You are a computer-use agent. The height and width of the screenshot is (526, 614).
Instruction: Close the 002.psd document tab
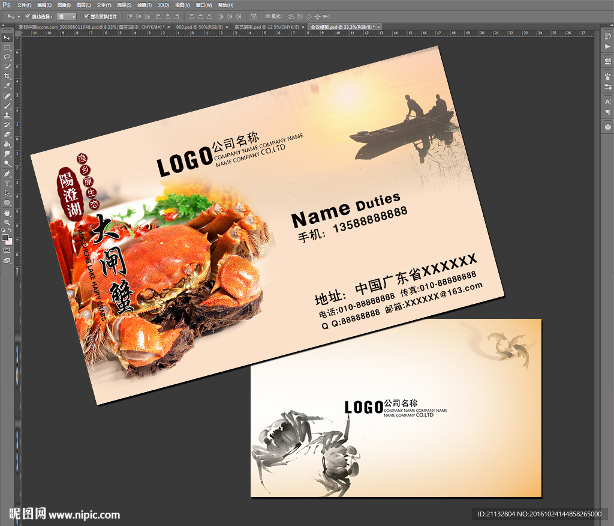(227, 27)
